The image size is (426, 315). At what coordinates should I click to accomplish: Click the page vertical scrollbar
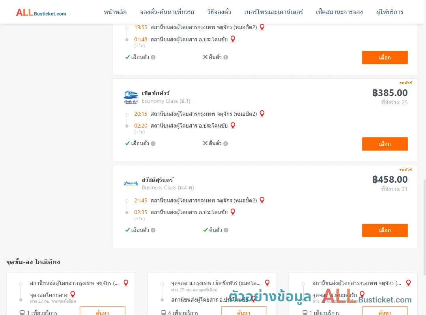click(x=424, y=227)
